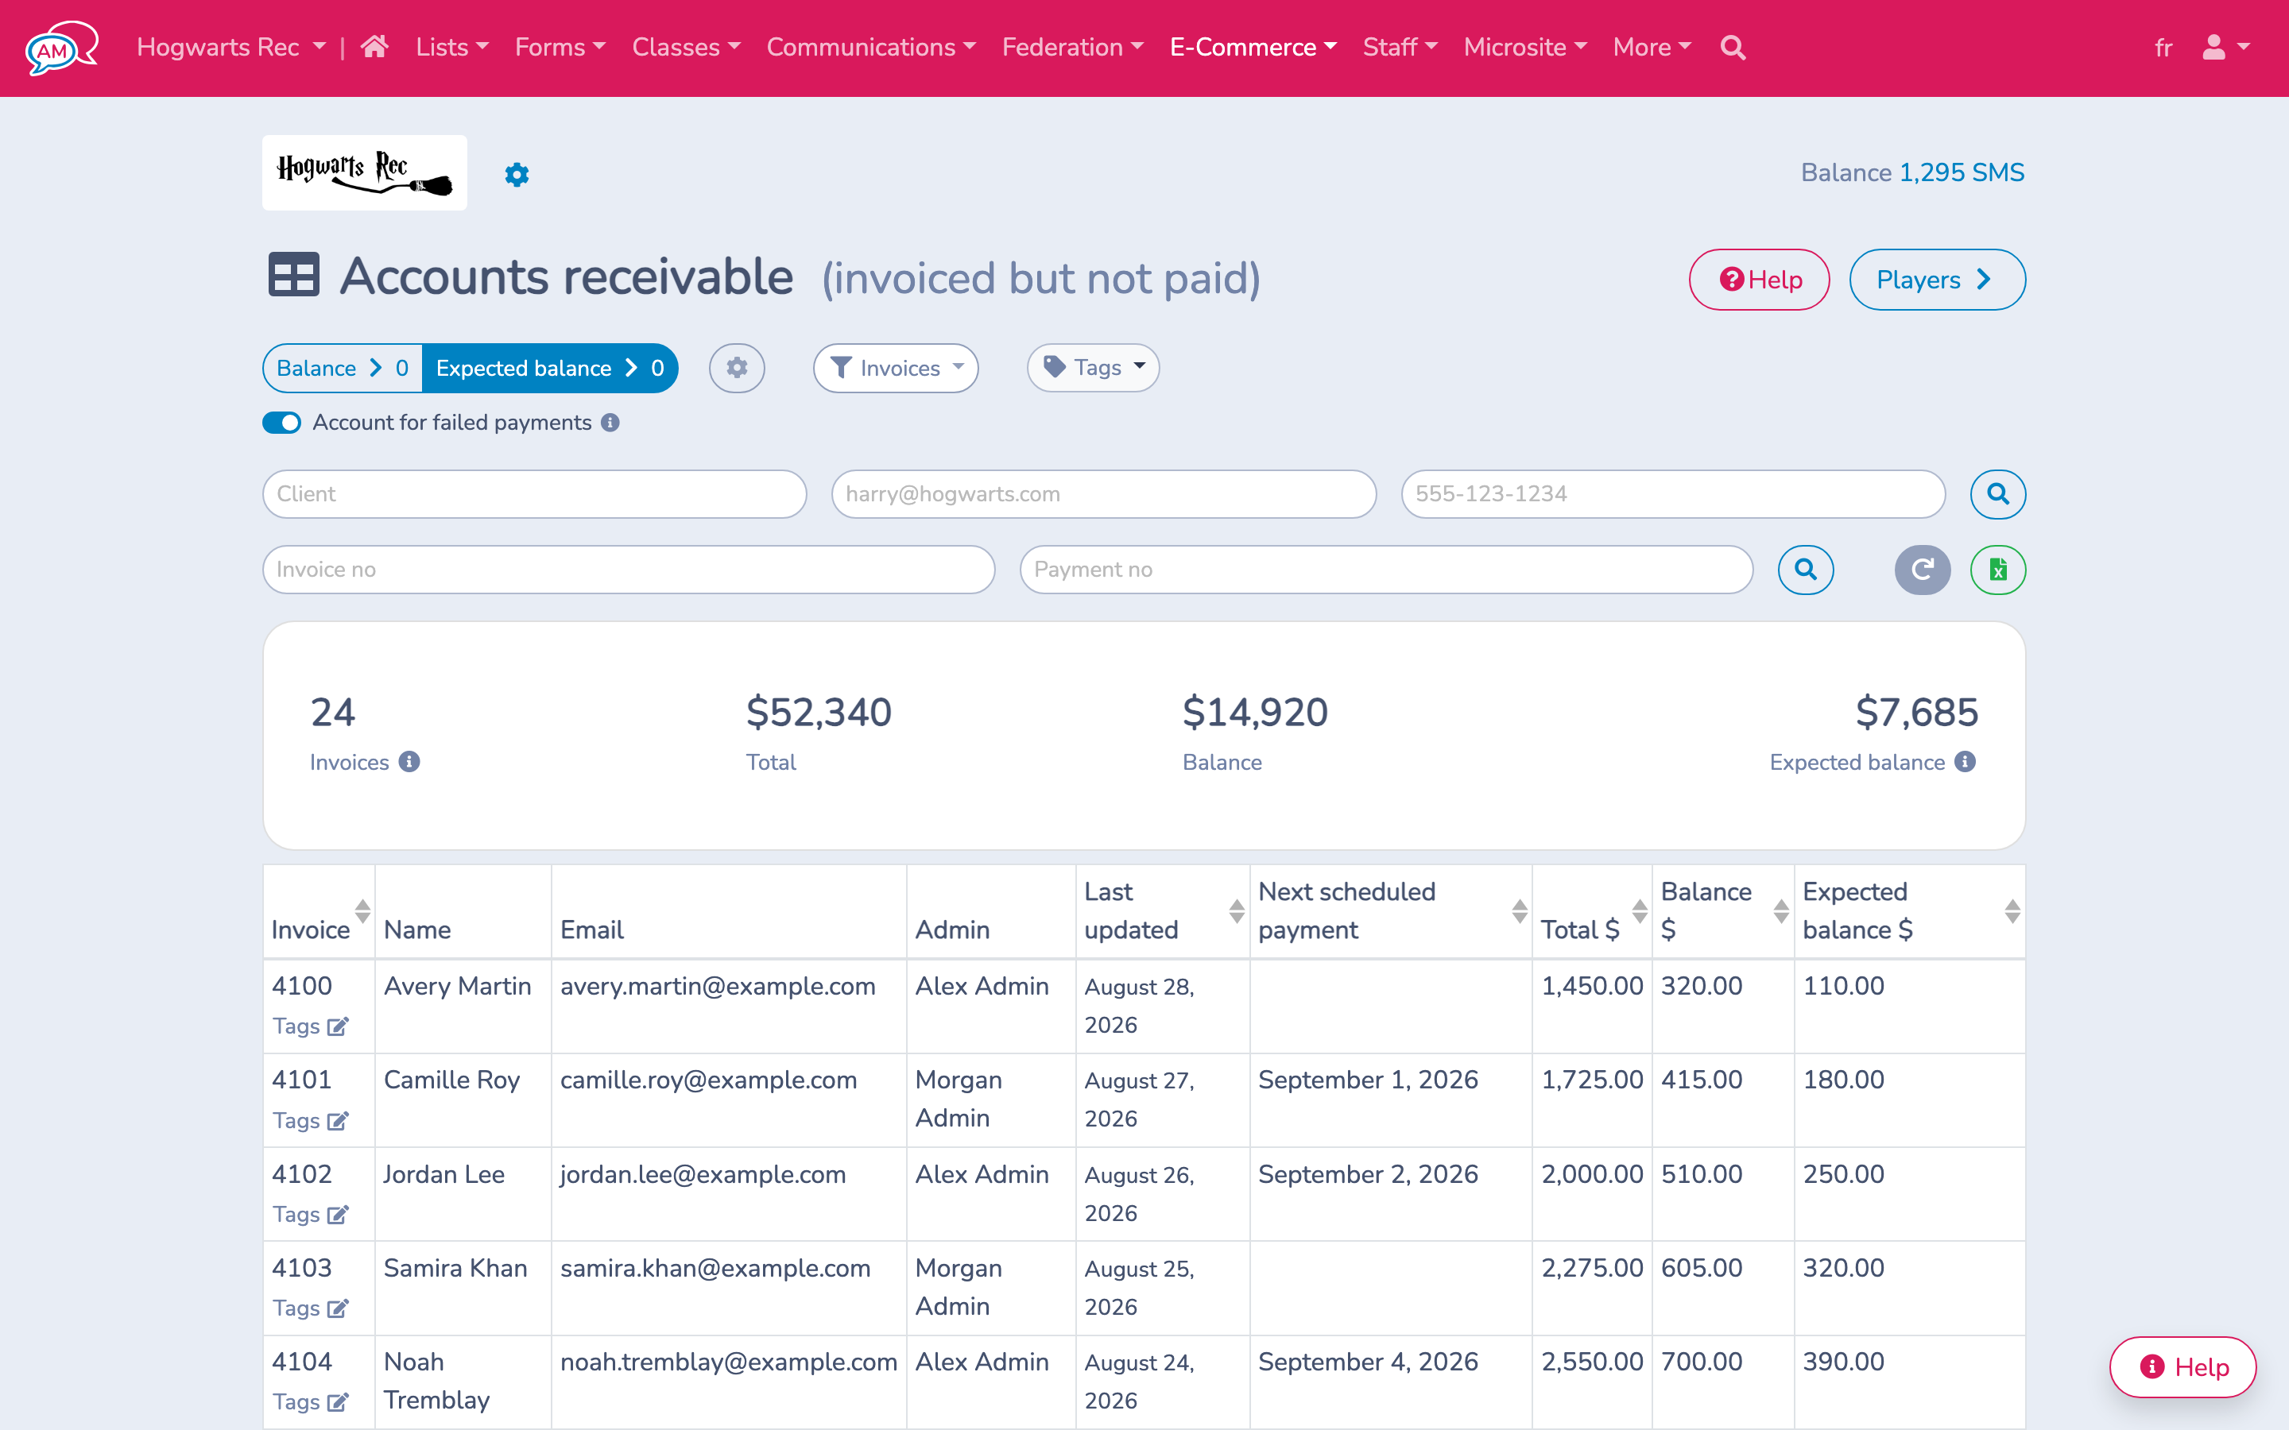Sort by Total $ column
This screenshot has height=1430, width=2289.
pyautogui.click(x=1639, y=910)
